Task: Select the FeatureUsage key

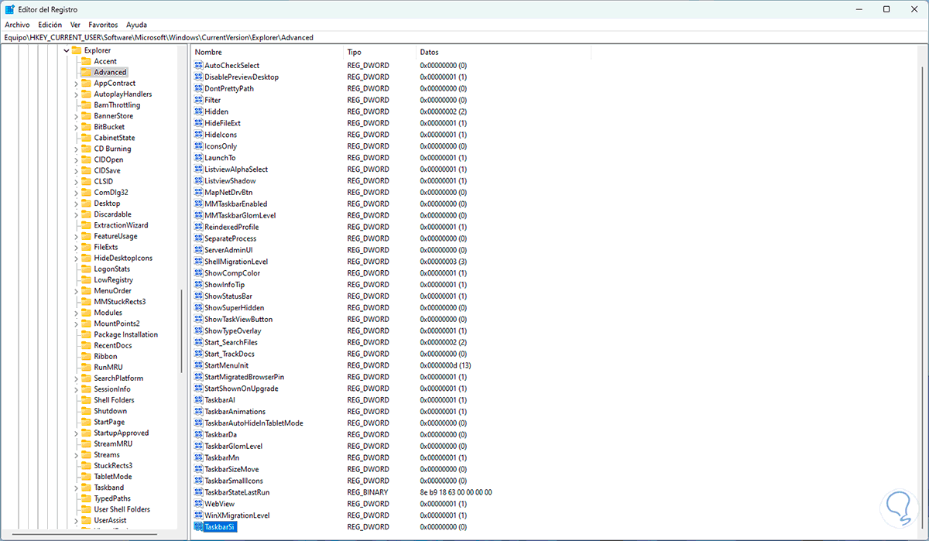Action: click(115, 237)
